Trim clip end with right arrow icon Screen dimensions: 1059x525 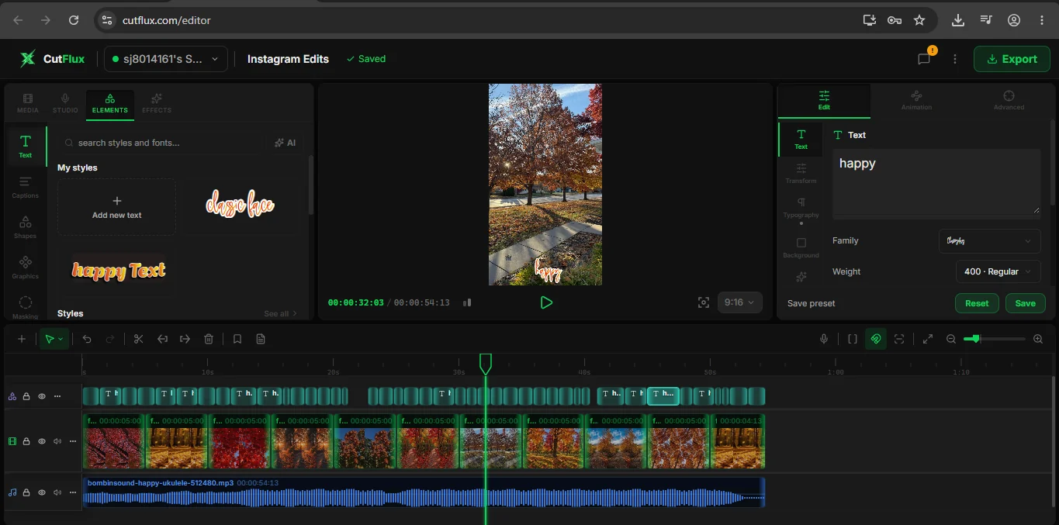185,339
